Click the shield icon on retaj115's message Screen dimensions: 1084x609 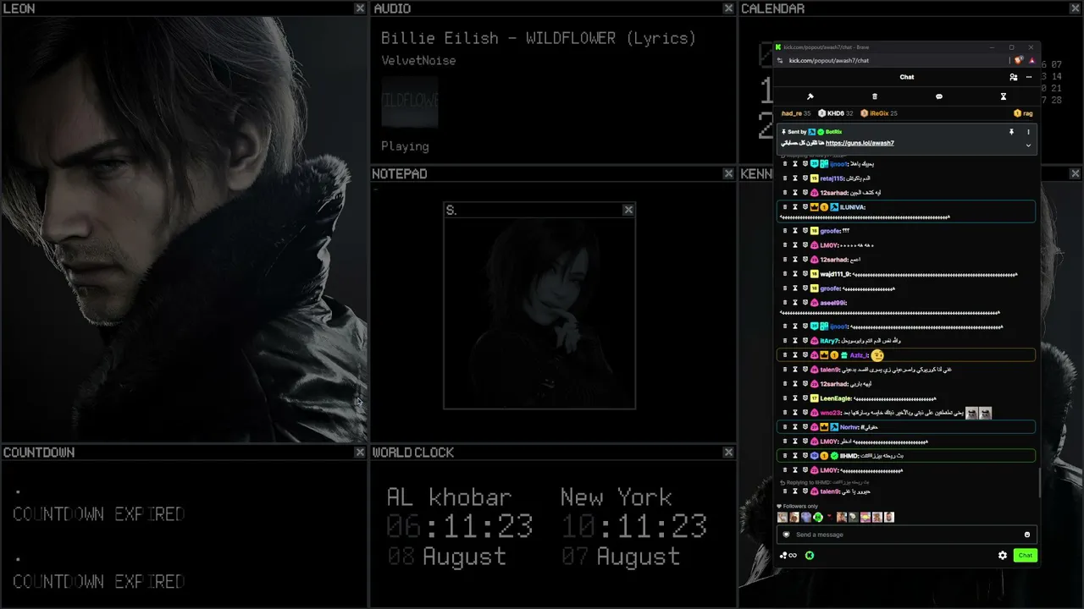[x=805, y=178]
